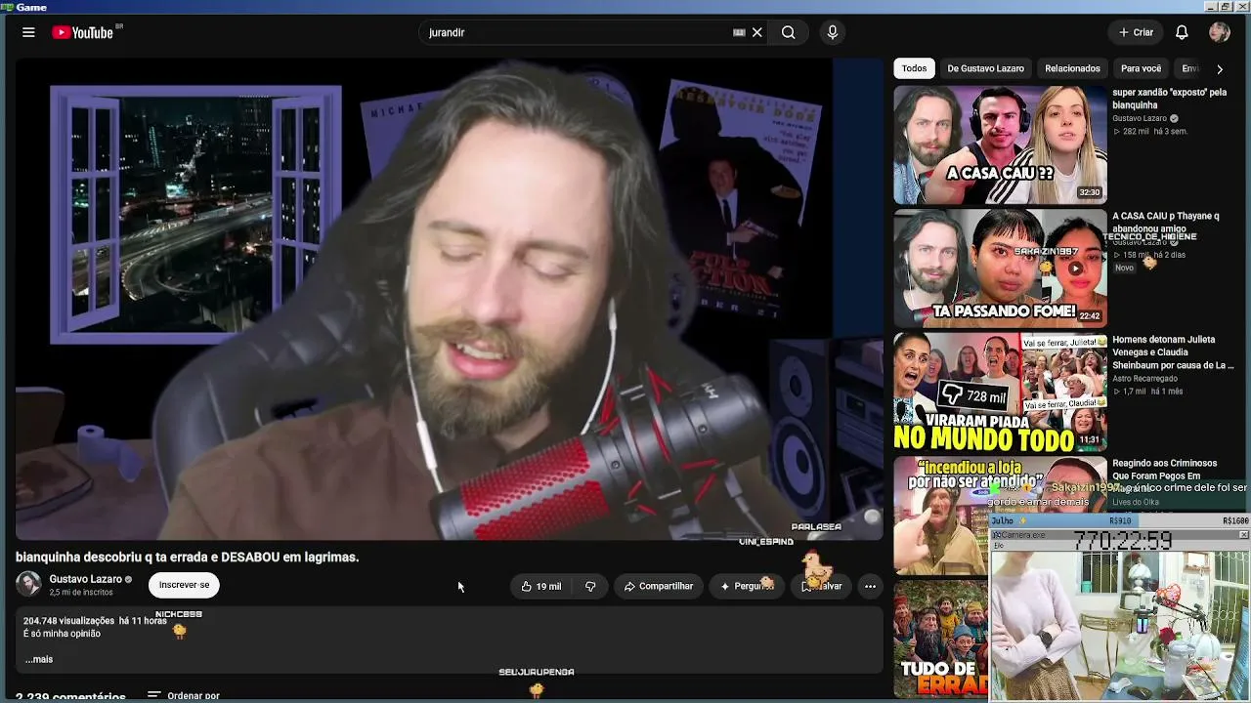Select the Para você filter chip
Viewport: 1251px width, 703px height.
[1141, 68]
